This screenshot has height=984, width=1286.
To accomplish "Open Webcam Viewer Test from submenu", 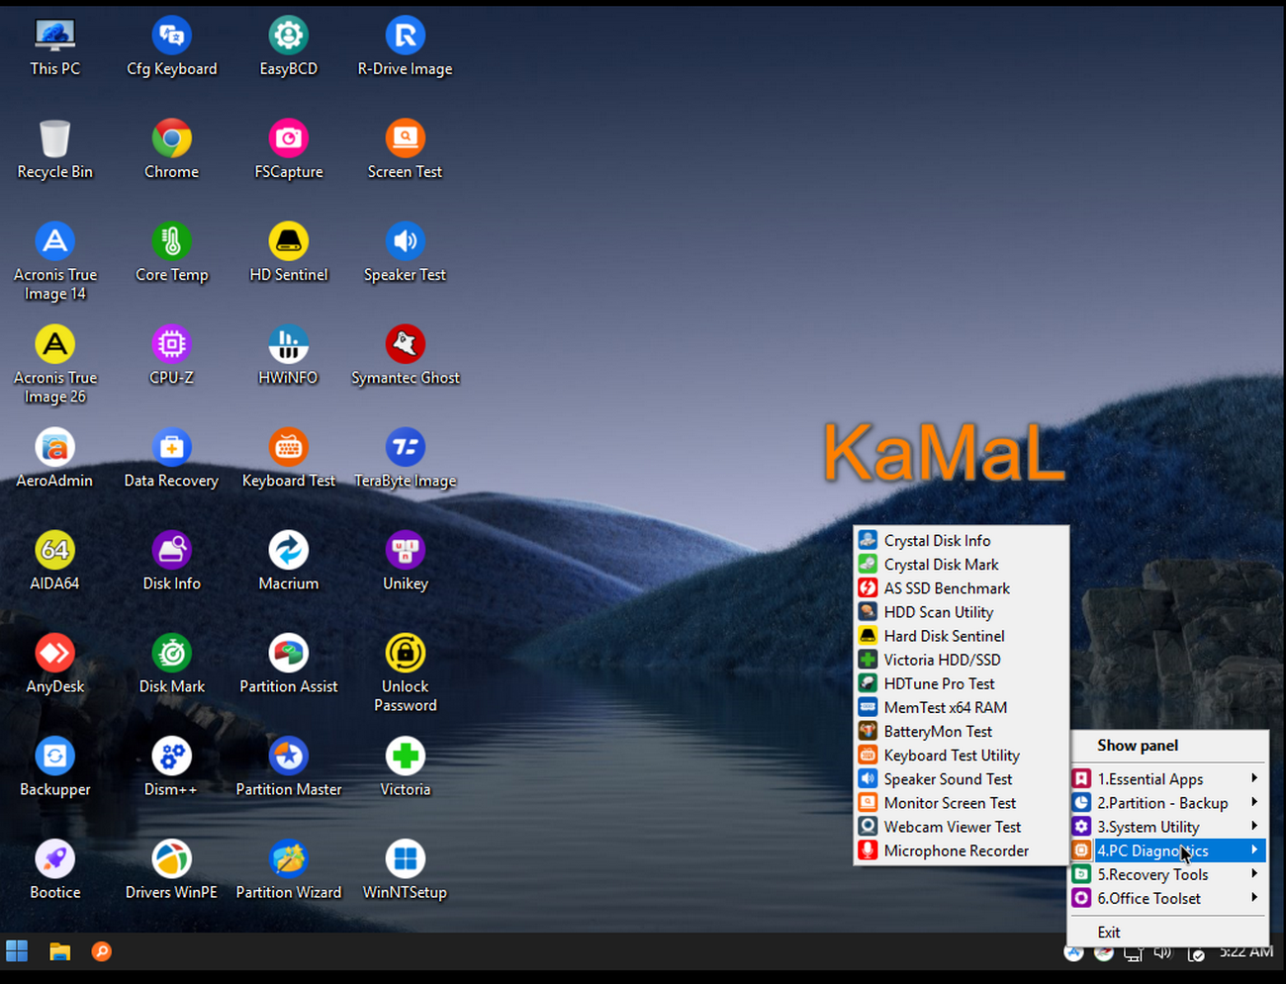I will (x=962, y=827).
